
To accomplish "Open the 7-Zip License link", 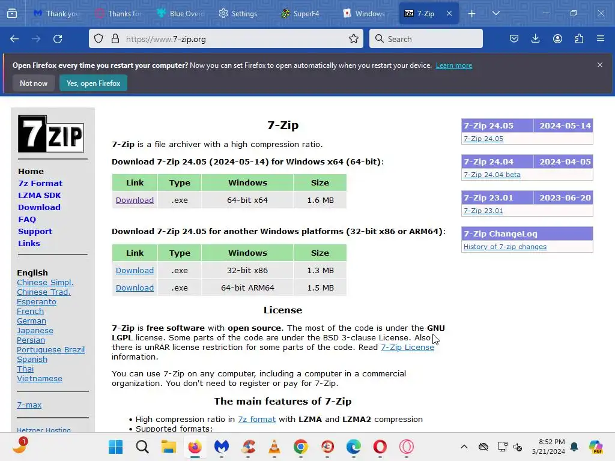I will point(407,347).
